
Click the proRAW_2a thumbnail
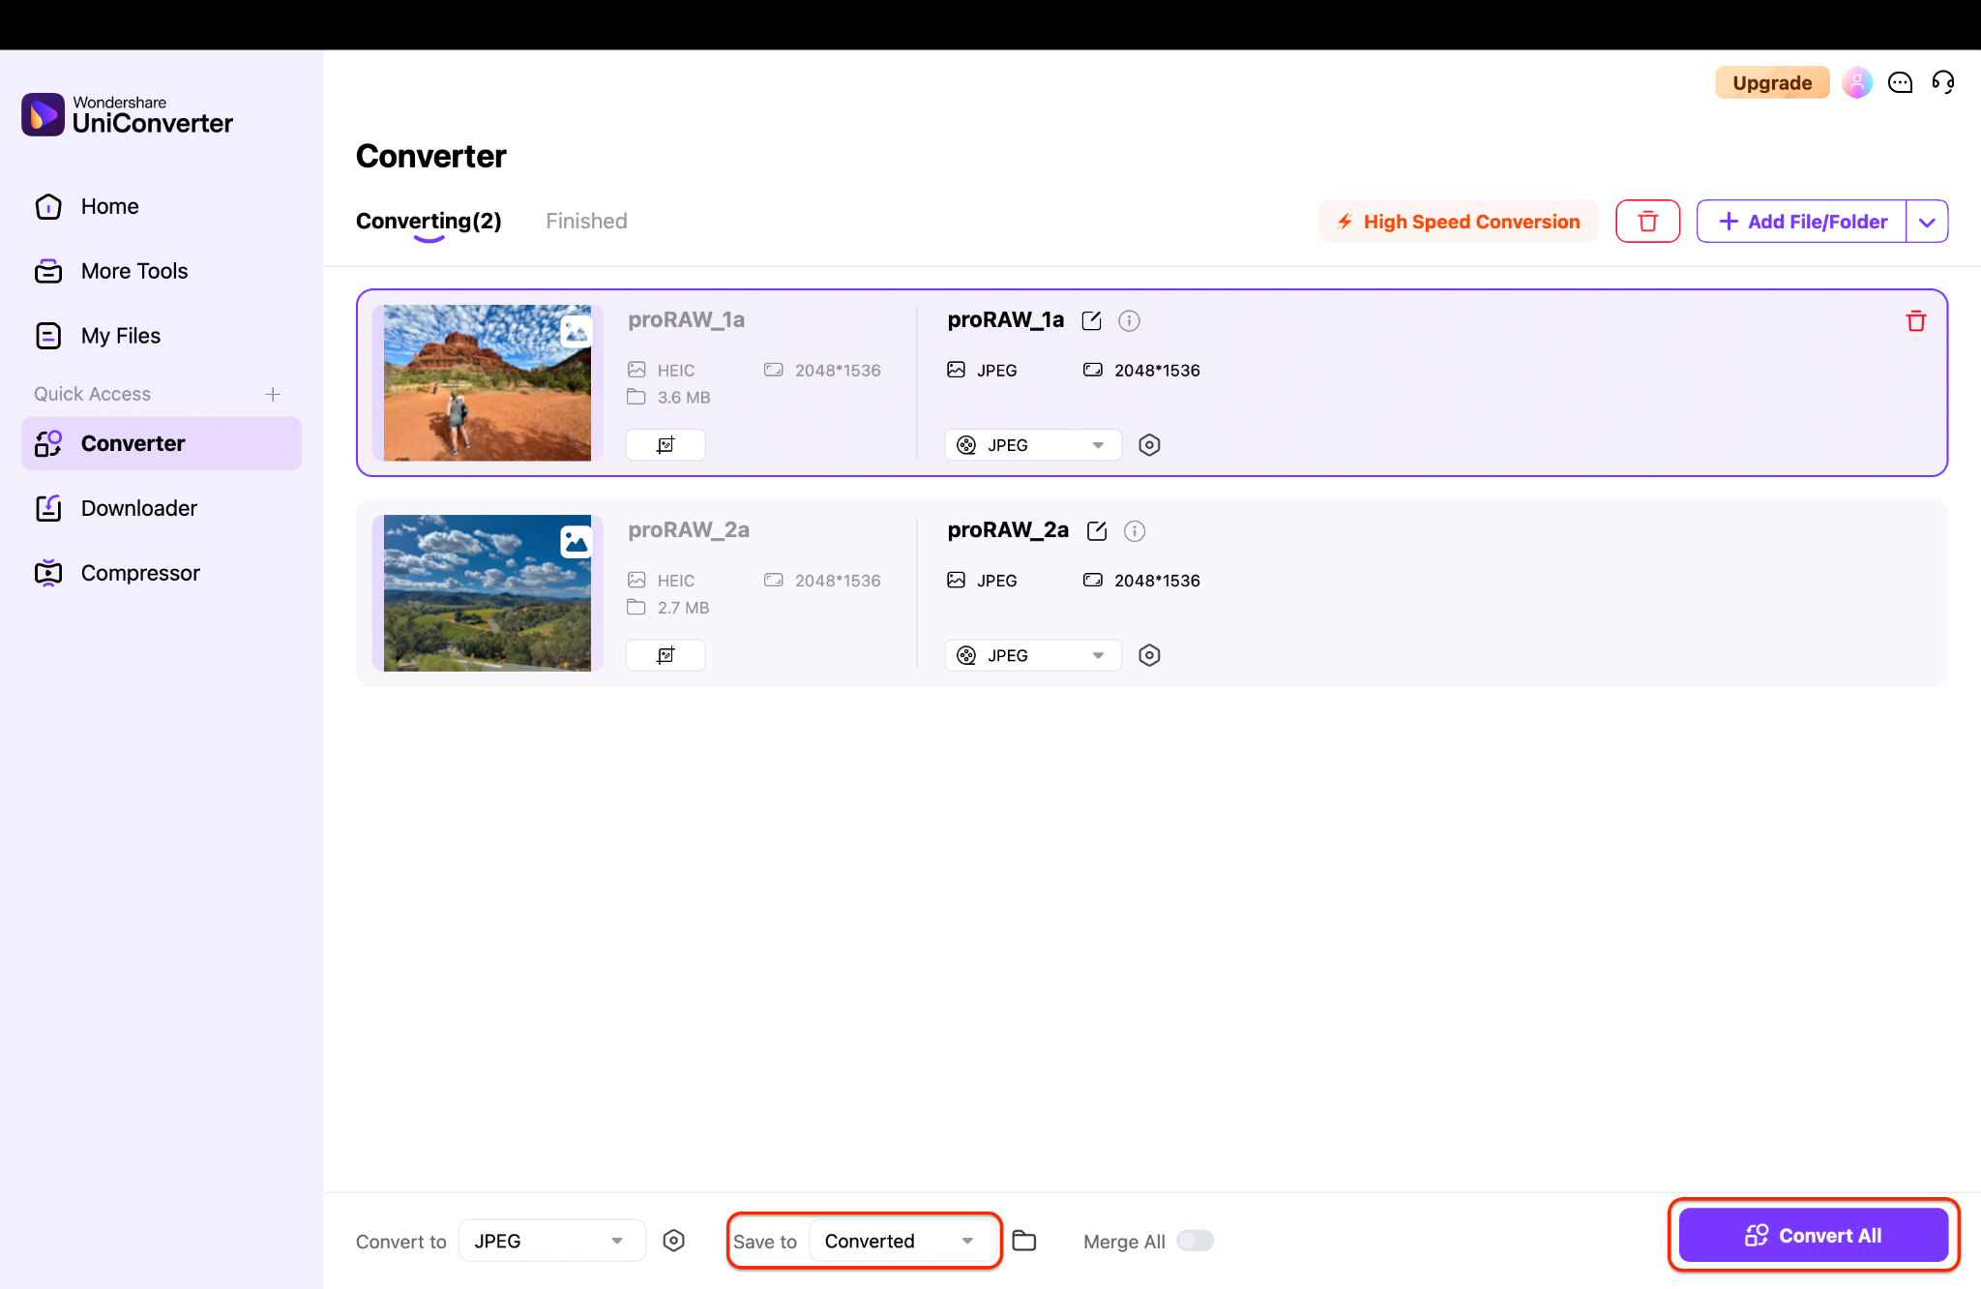click(x=487, y=592)
